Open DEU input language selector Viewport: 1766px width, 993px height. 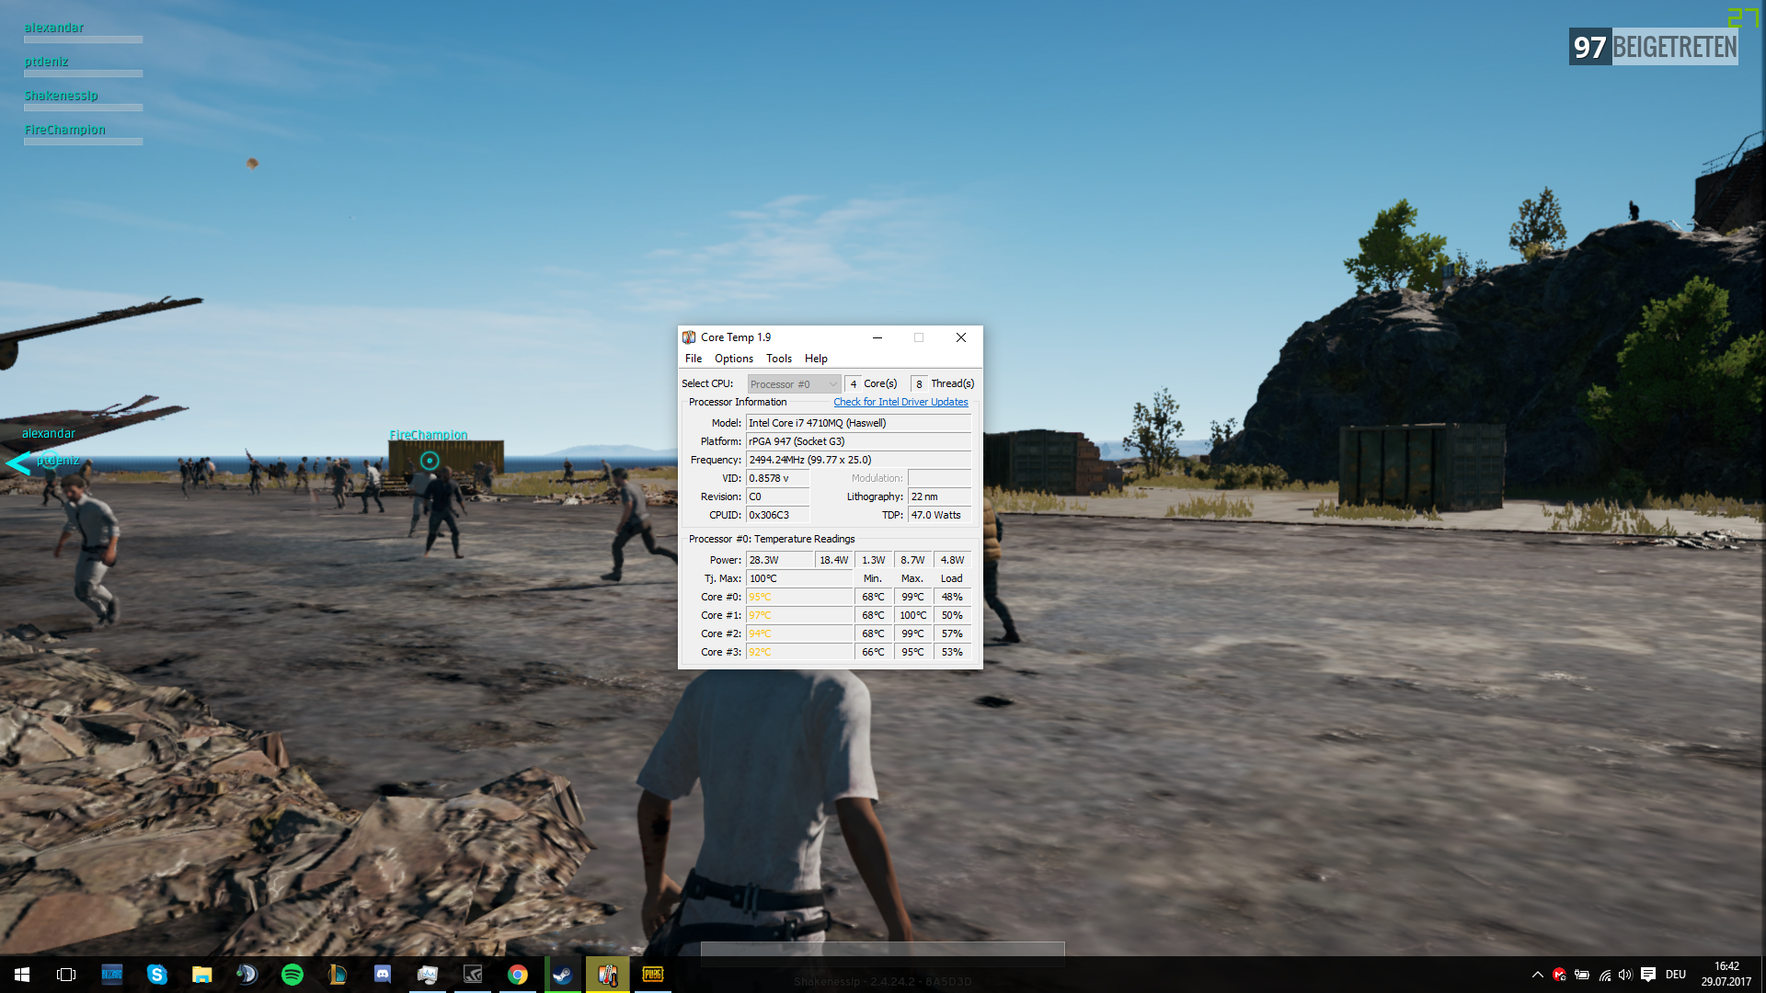(1676, 975)
